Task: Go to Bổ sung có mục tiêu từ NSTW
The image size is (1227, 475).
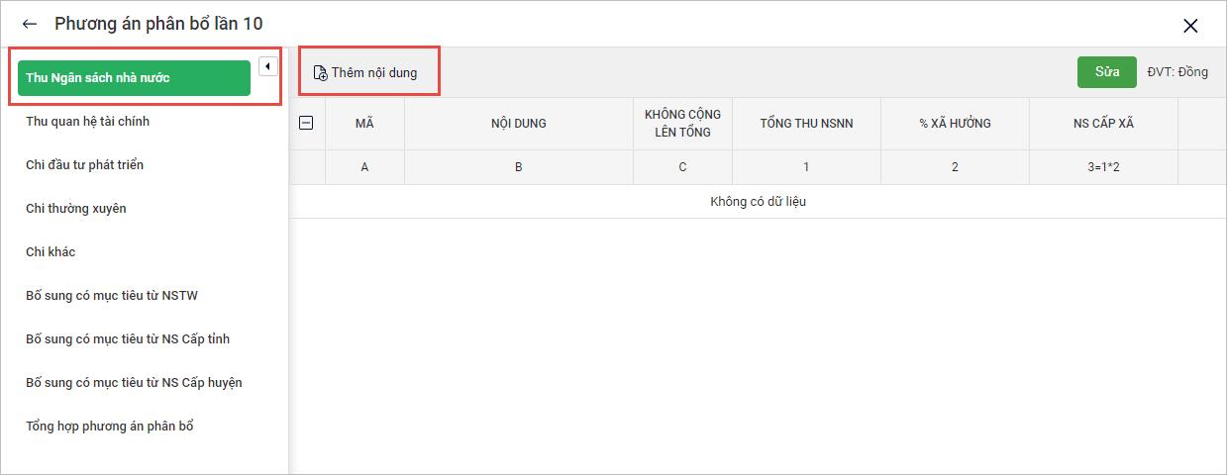Action: click(x=113, y=296)
